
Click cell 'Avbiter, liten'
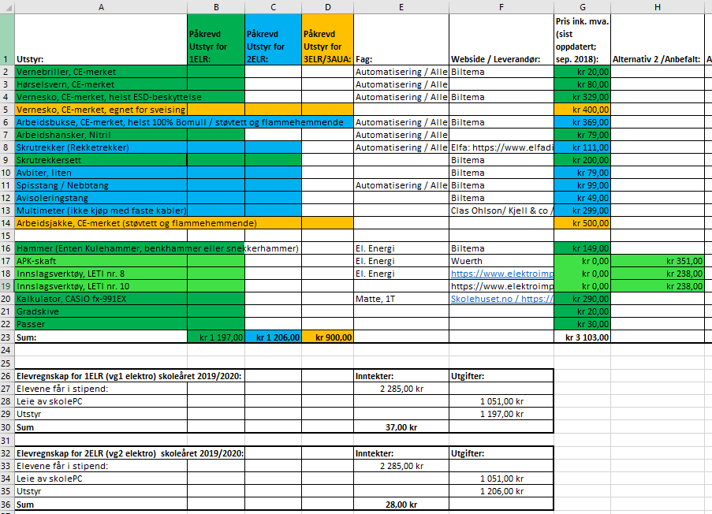pos(101,173)
